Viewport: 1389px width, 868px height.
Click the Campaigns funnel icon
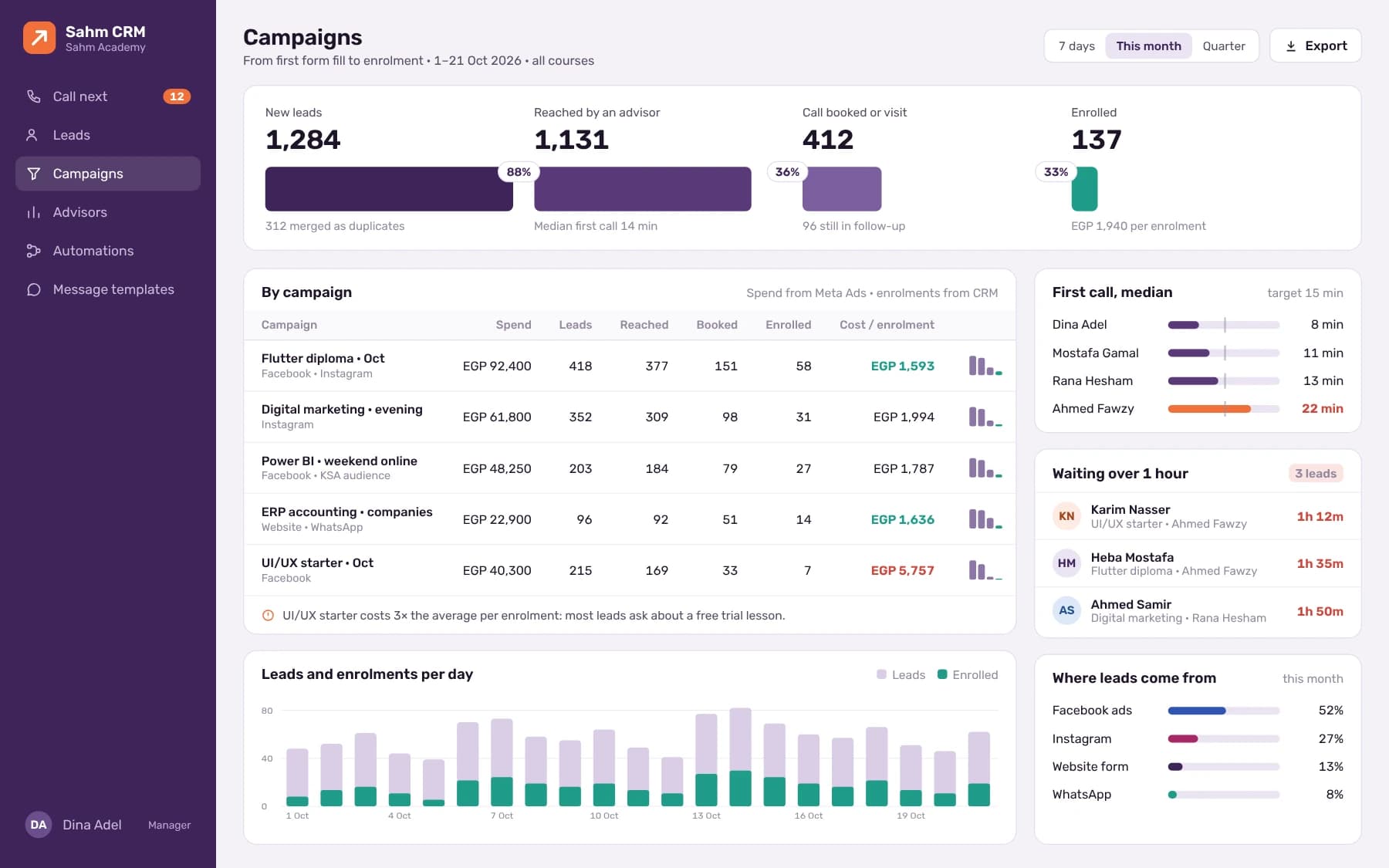(x=33, y=174)
